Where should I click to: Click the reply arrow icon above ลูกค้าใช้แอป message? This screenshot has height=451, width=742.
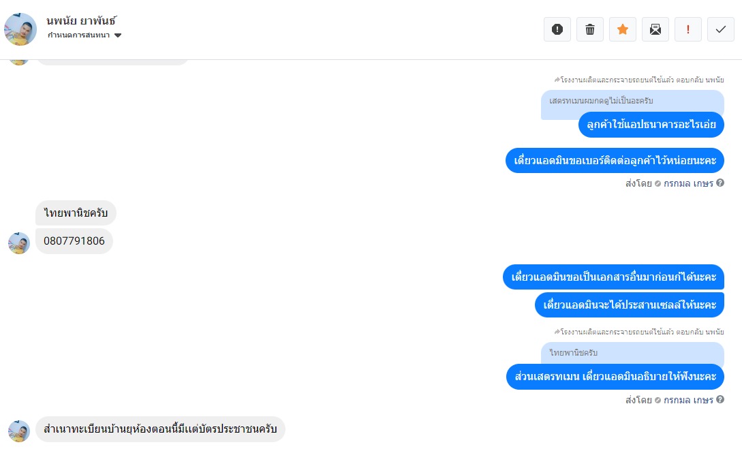click(557, 80)
